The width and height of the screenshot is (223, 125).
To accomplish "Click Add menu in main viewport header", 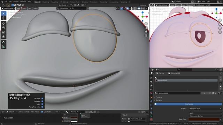I will click(x=30, y=8).
